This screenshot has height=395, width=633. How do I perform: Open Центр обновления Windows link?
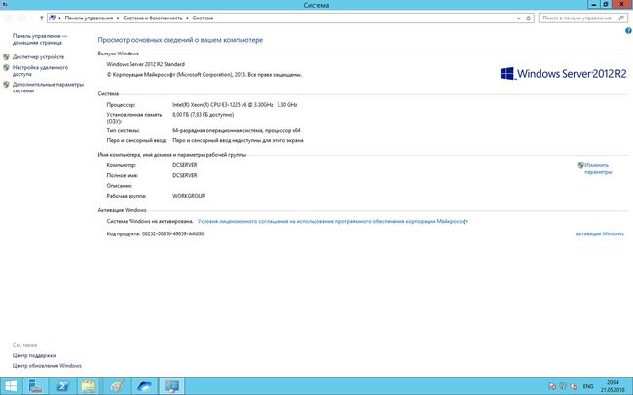click(x=47, y=366)
